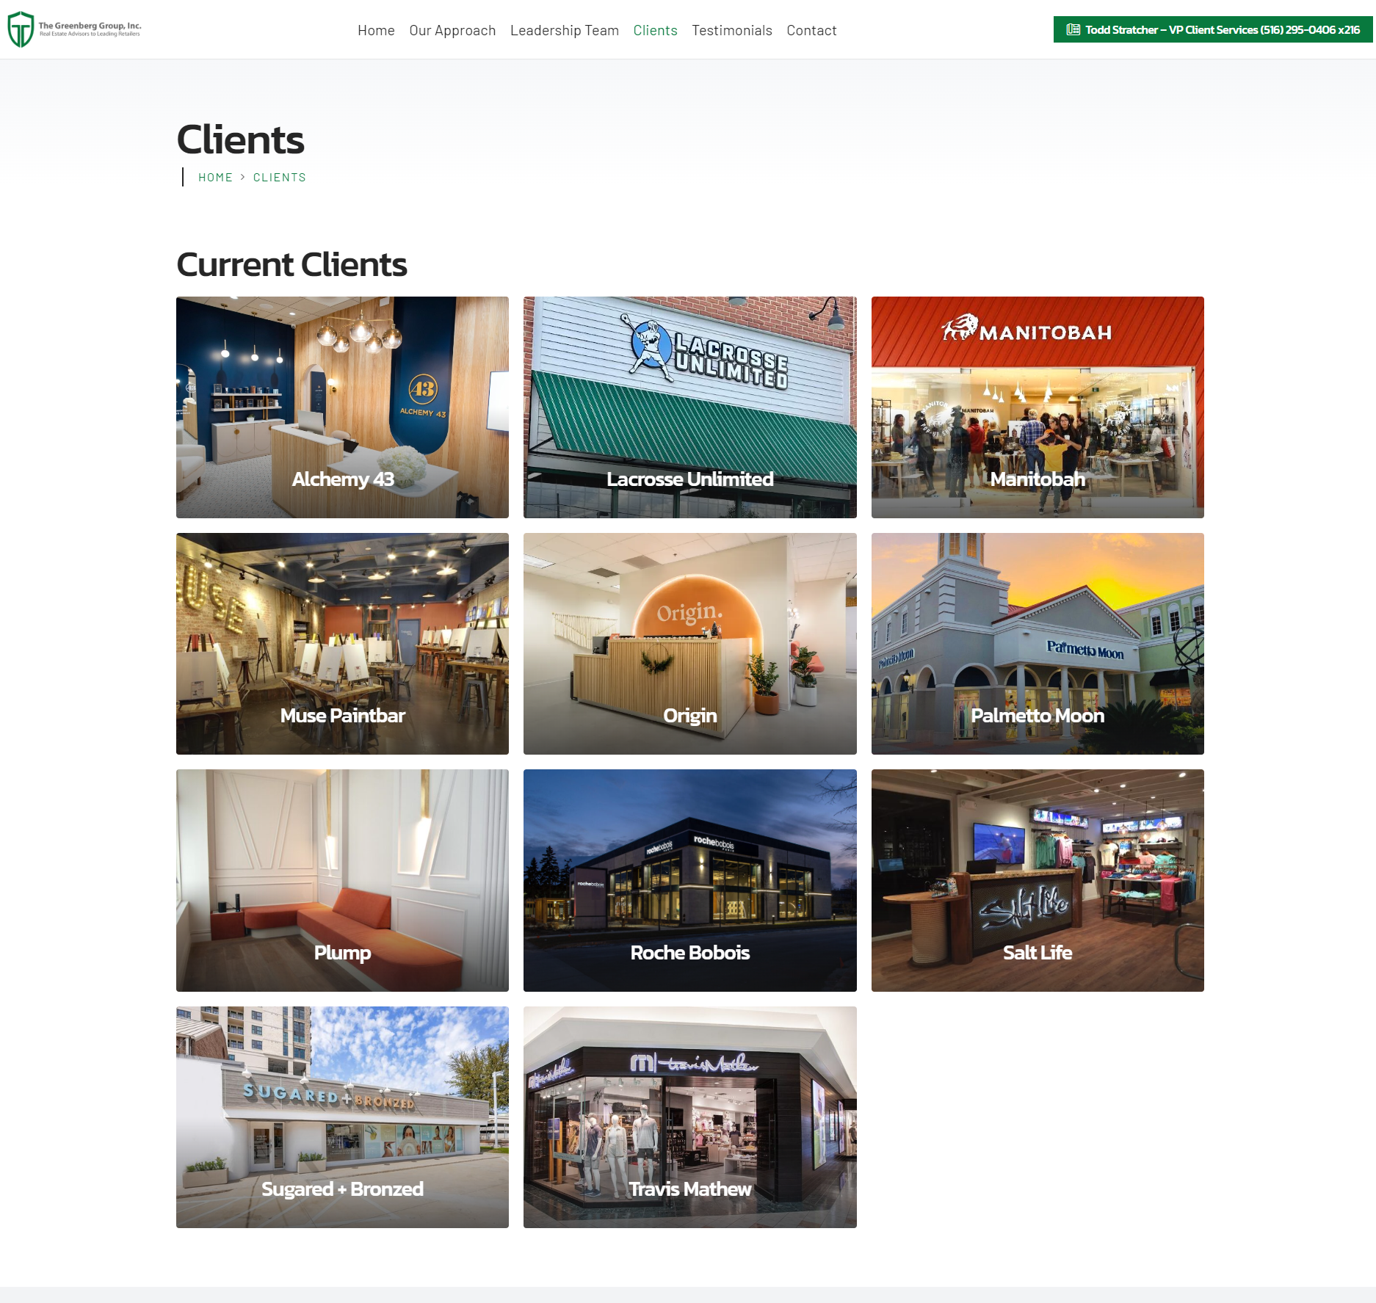Open the Sugared + Bronzed client card

[x=342, y=1117]
